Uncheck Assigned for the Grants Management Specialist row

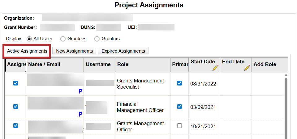pyautogui.click(x=16, y=83)
